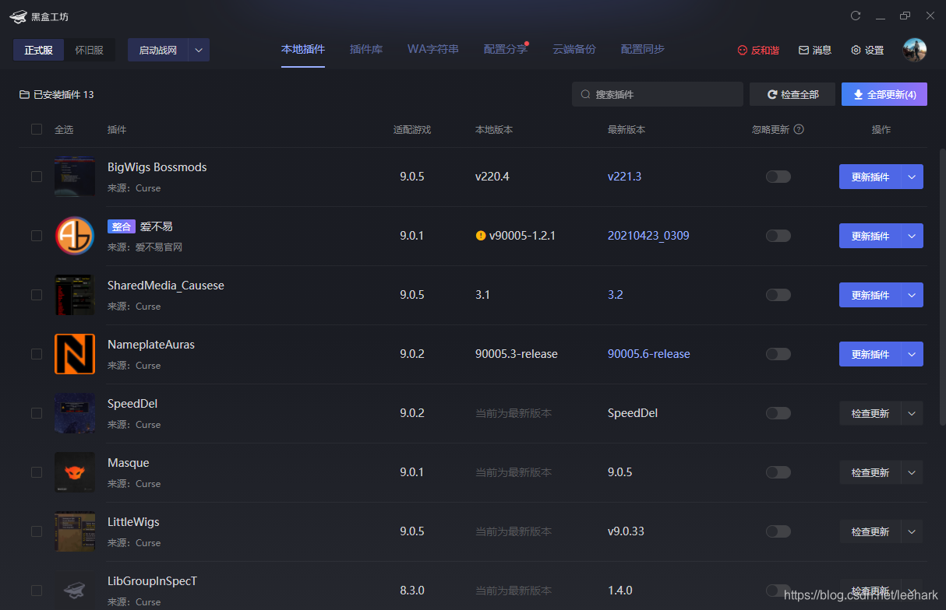Expand the NameplateAuras update dropdown arrow
Screen dimensions: 946x610
tap(912, 354)
